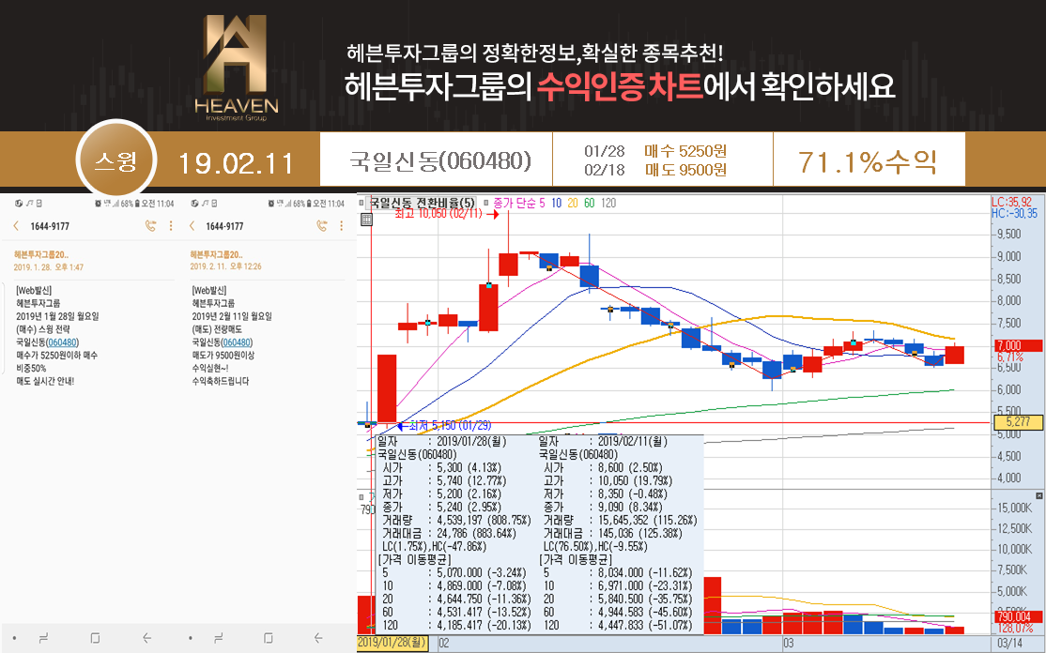
Task: Tap the navbar dot icon on left phone
Action: click(15, 638)
